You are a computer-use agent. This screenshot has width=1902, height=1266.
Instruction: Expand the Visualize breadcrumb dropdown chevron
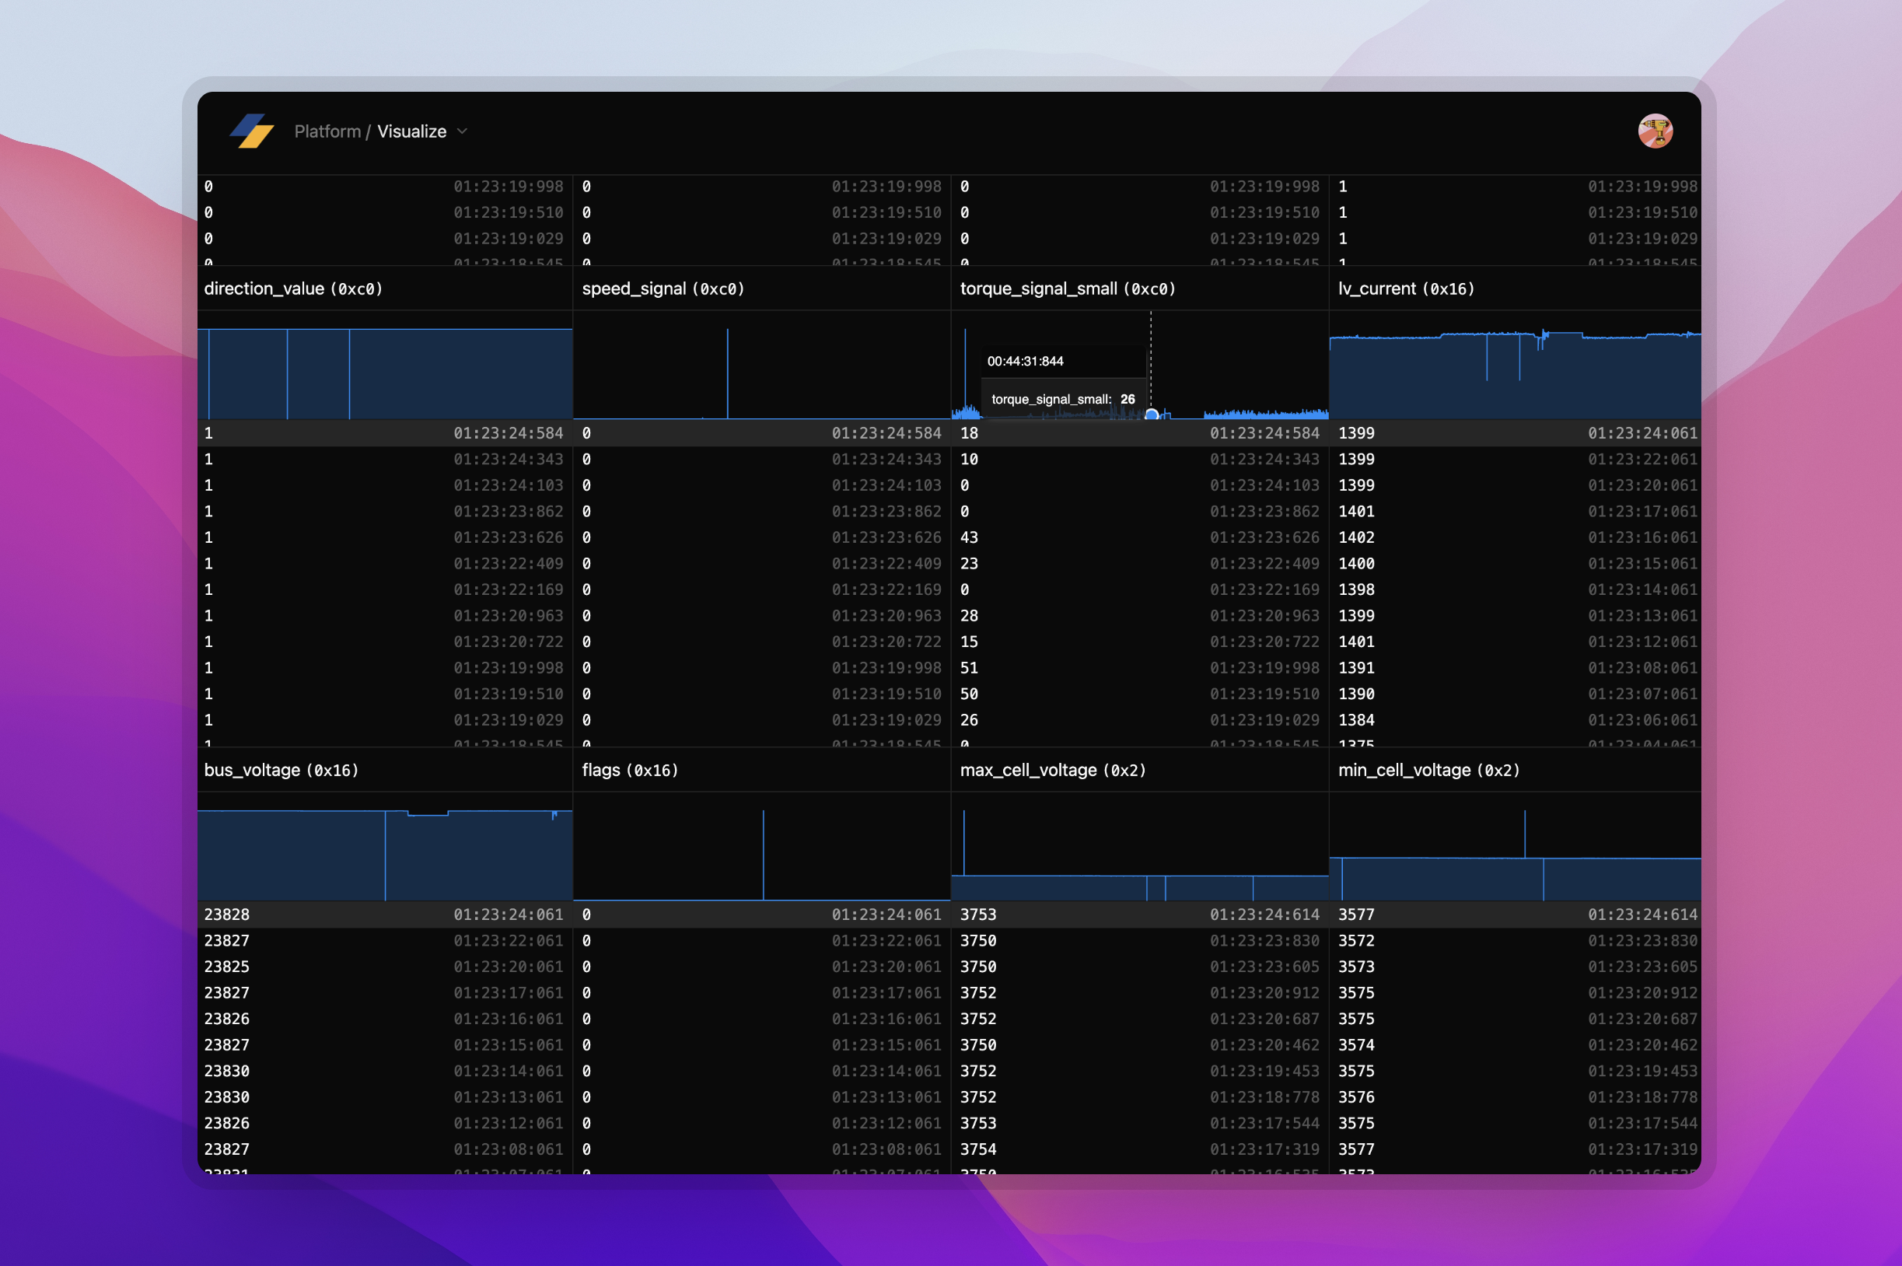[463, 131]
